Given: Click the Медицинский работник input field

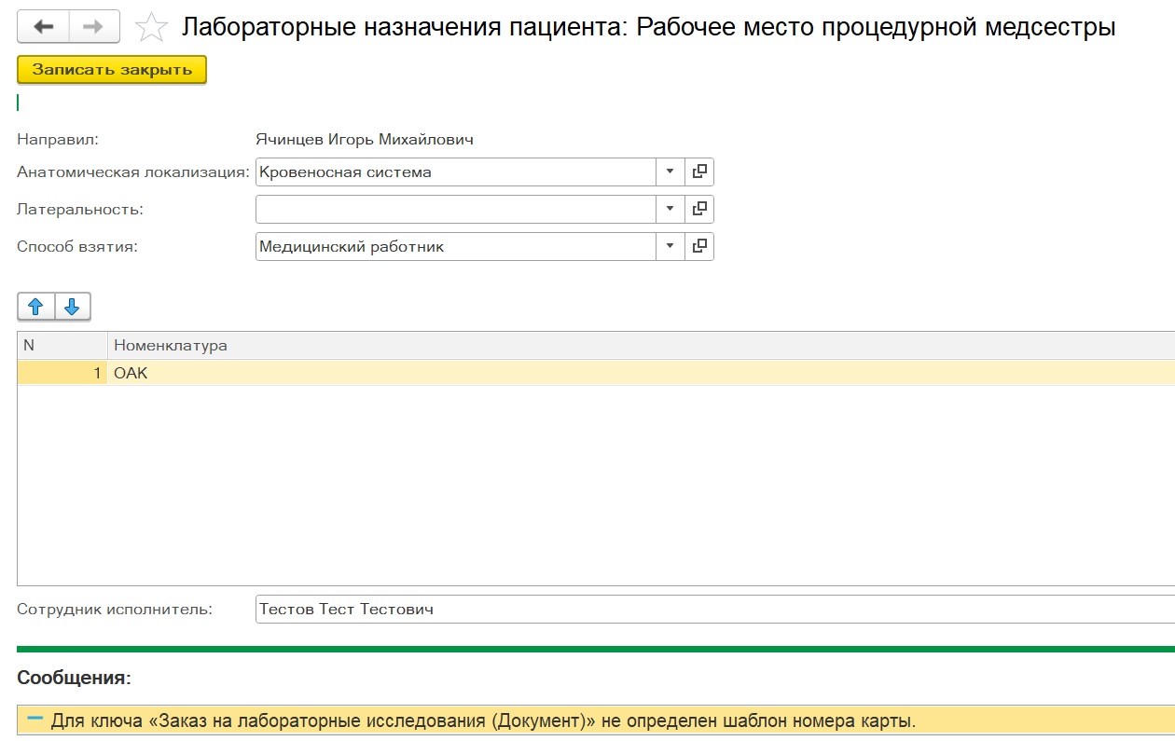Looking at the screenshot, I should [x=455, y=247].
